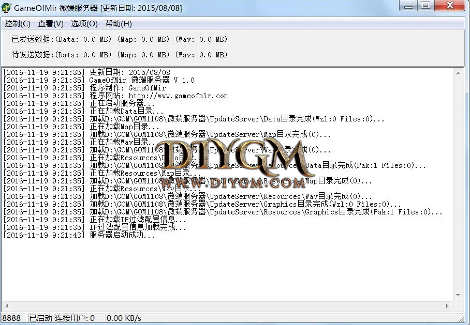This screenshot has height=325, width=470.
Task: Click the log scrollbar up arrow
Action: pos(458,73)
